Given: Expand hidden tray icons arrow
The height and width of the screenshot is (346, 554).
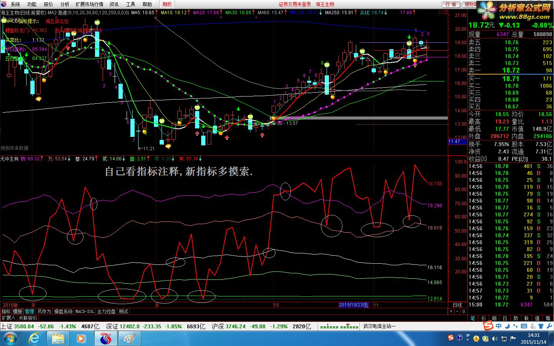Looking at the screenshot, I should [468, 339].
